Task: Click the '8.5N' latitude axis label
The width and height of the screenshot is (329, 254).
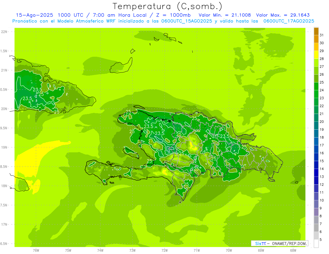Action: 4,167
